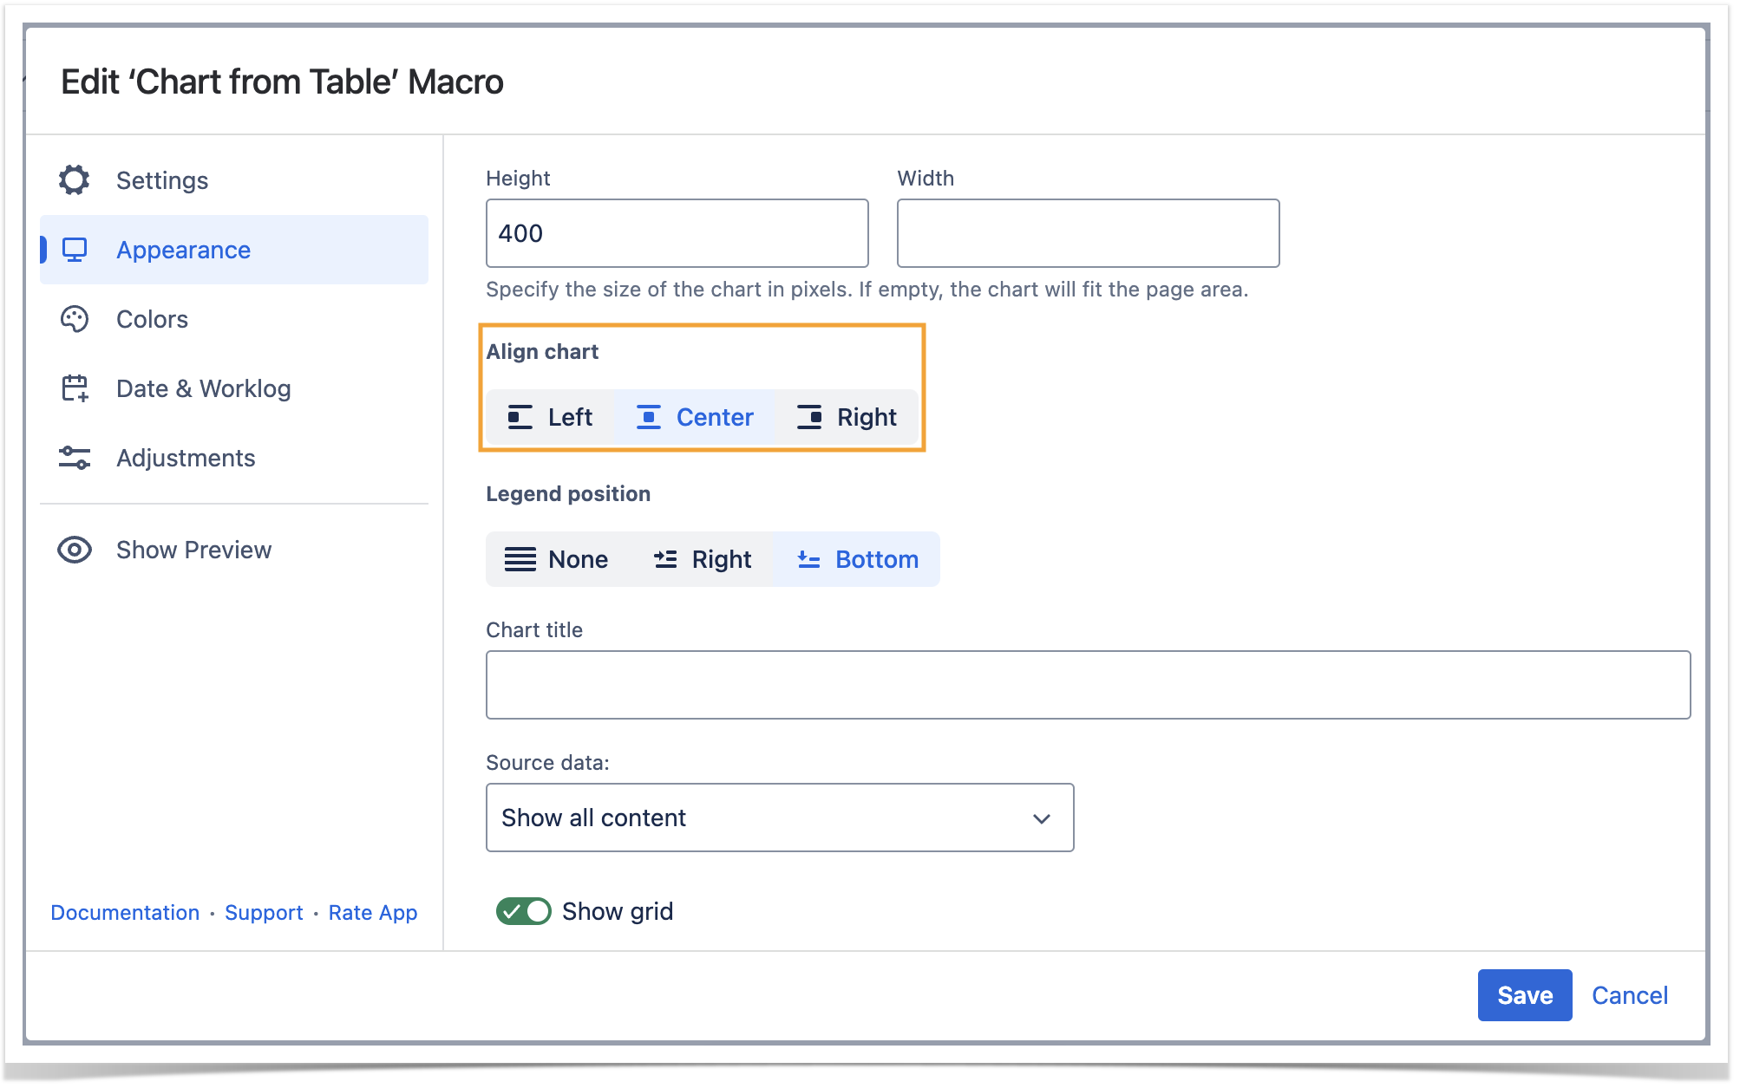This screenshot has width=1740, height=1088.
Task: Click the align-left icon
Action: coord(520,417)
